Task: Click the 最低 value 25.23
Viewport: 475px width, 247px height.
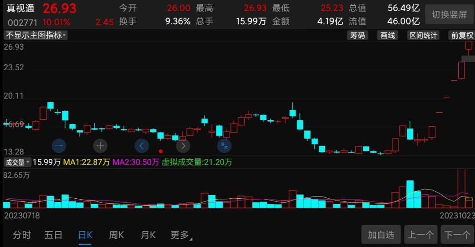Action: pos(332,8)
